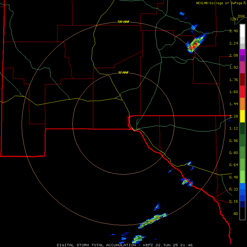Click the DSA product label
This screenshot has width=247, height=247.
coord(241,16)
